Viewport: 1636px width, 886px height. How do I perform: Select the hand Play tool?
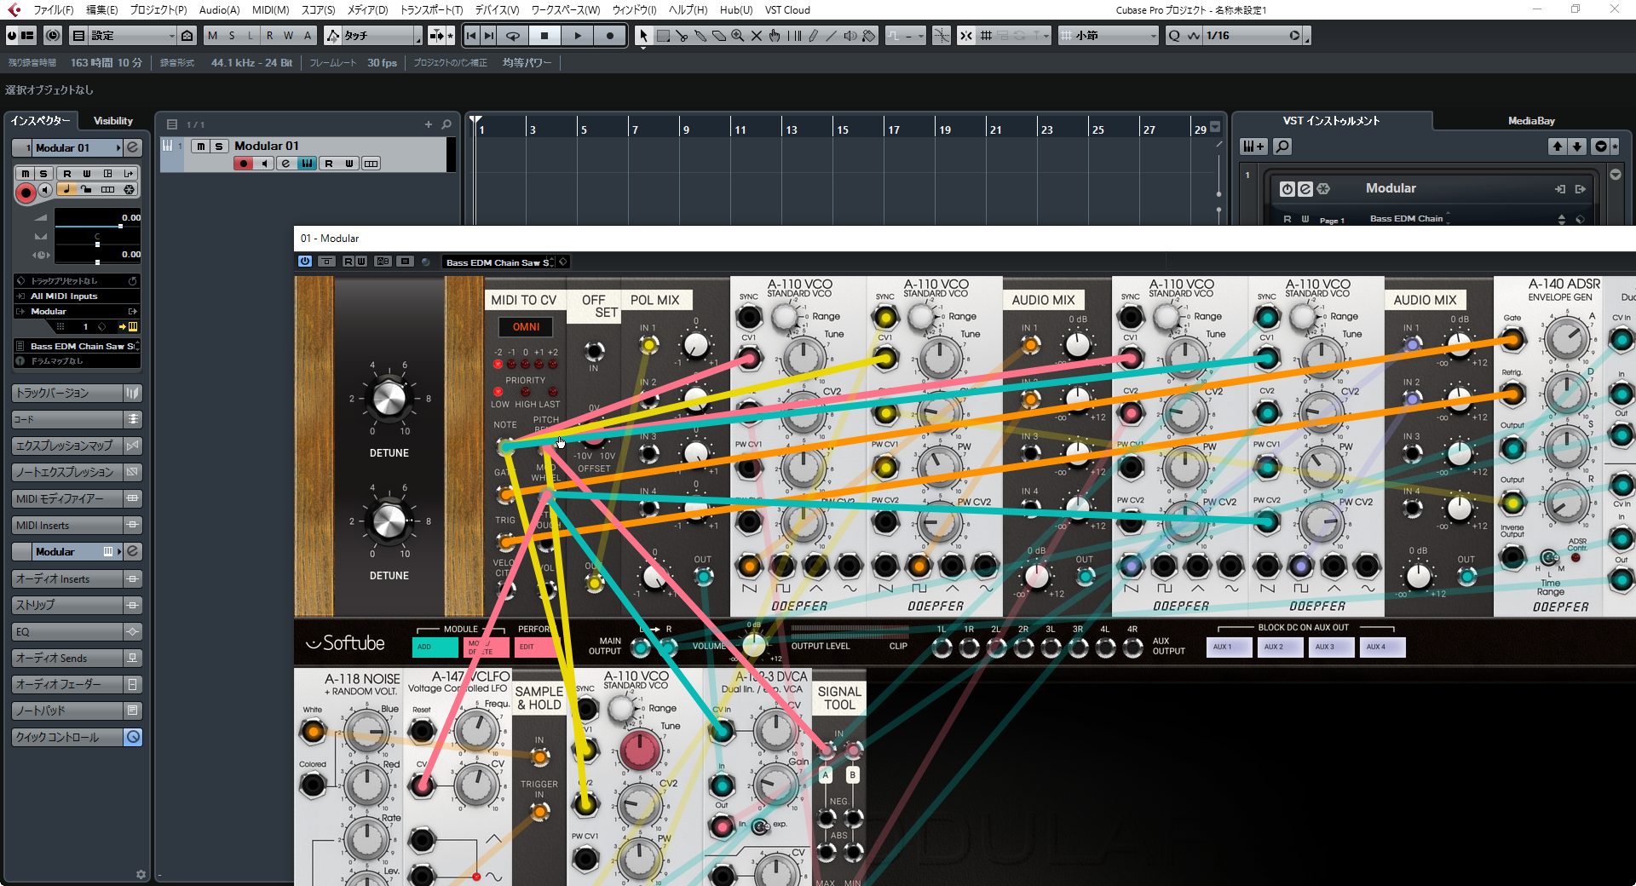(775, 36)
